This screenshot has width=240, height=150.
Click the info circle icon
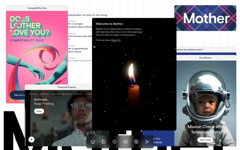click(115, 142)
